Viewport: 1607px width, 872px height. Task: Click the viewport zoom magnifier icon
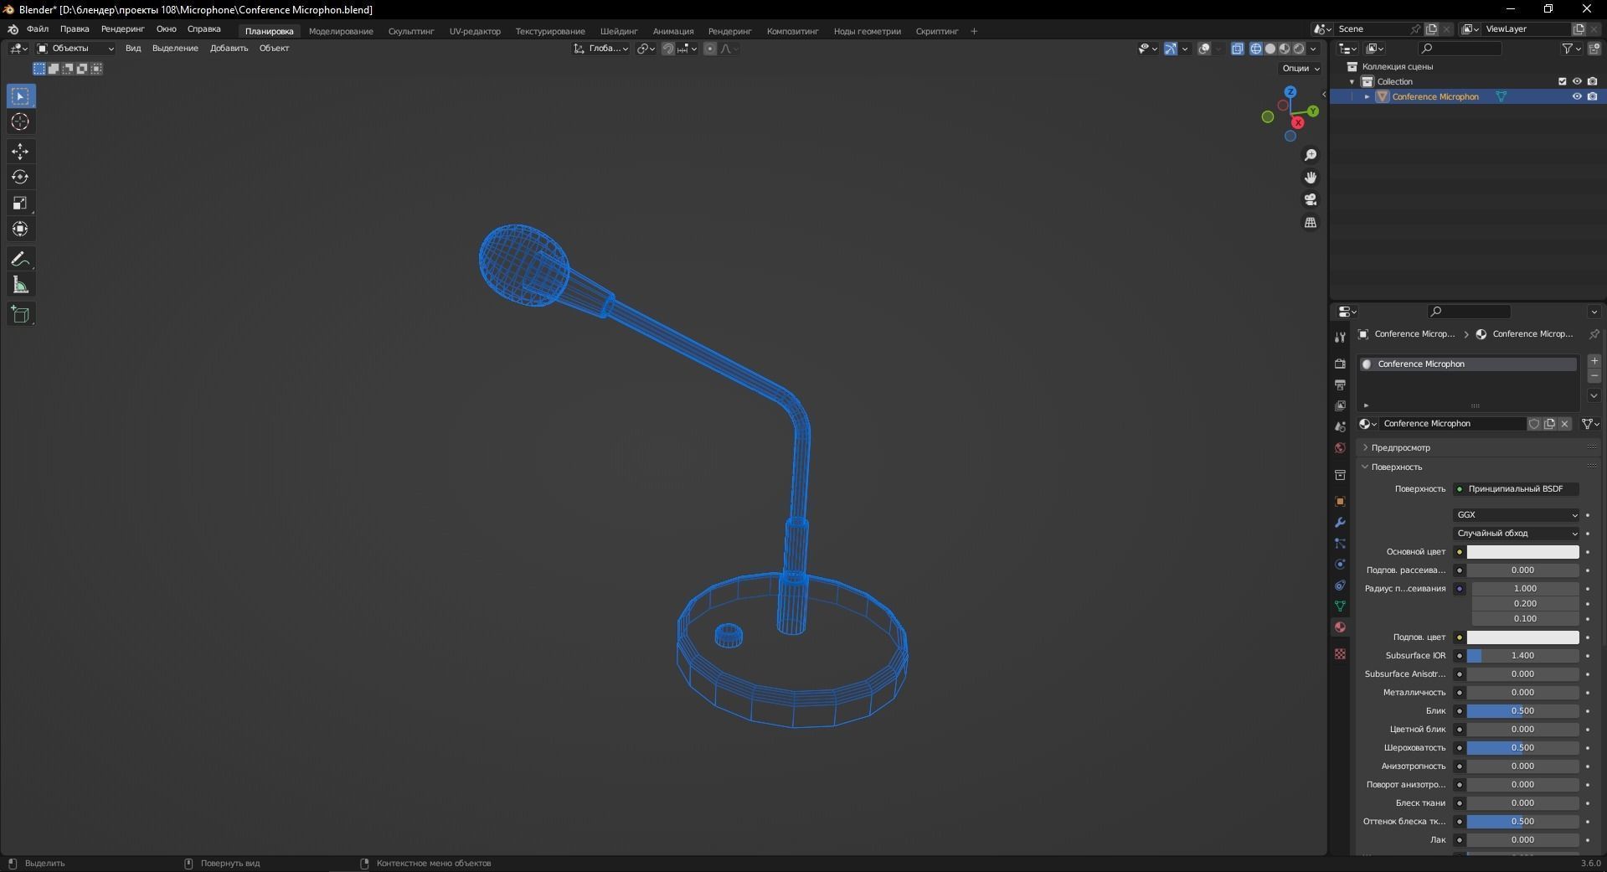(1311, 155)
